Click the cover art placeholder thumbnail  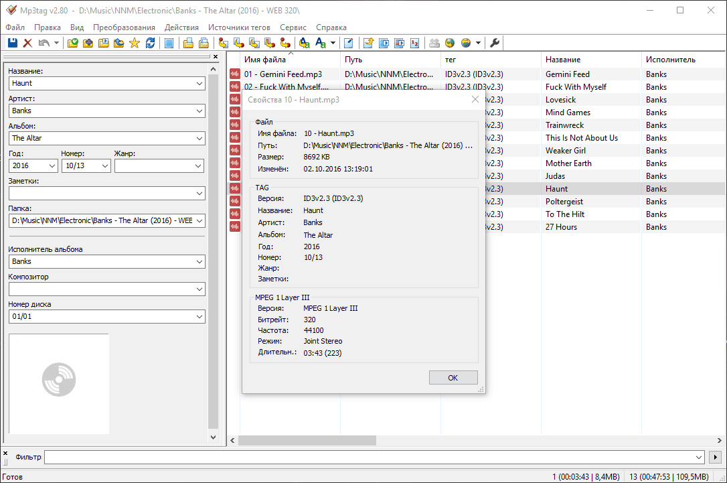pos(59,384)
